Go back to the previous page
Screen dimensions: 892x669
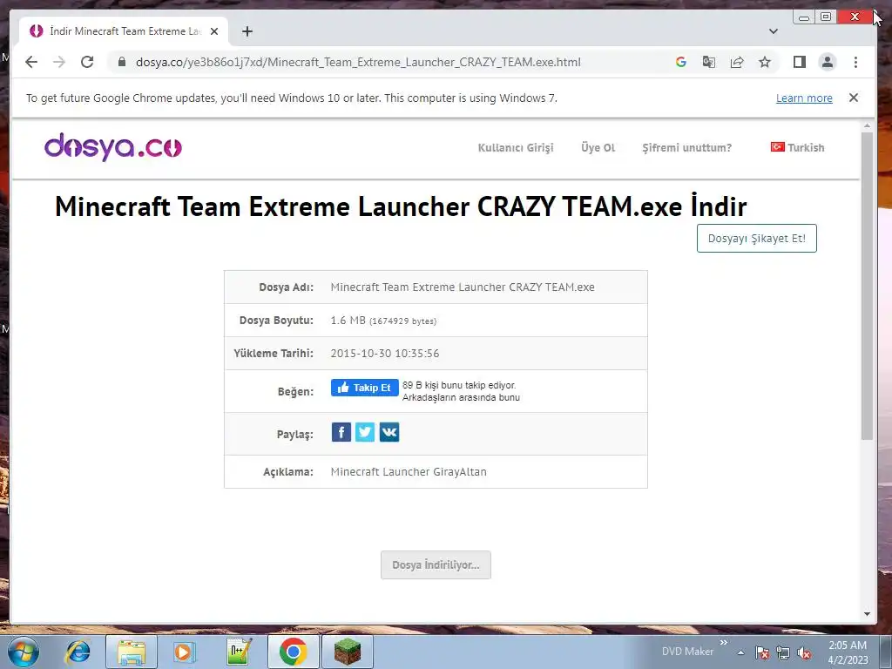[x=31, y=62]
